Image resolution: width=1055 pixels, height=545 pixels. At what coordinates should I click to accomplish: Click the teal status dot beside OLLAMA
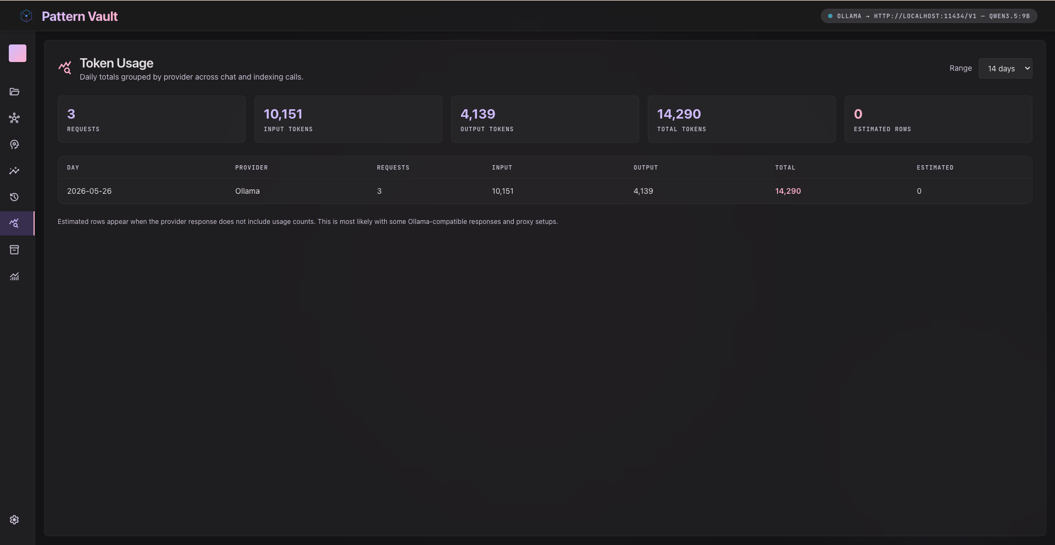pyautogui.click(x=830, y=16)
